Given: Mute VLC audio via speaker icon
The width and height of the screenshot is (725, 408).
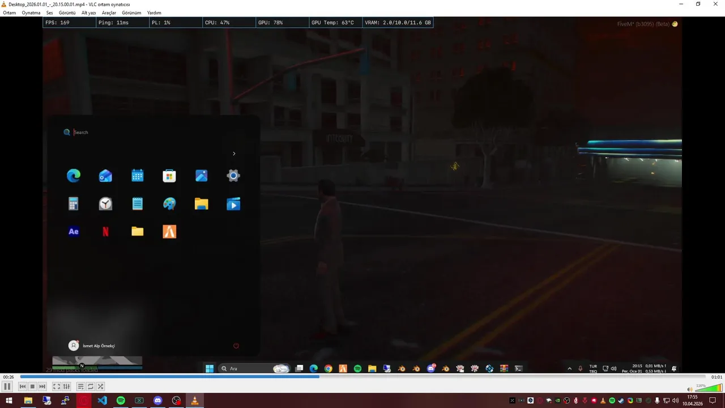Looking at the screenshot, I should pyautogui.click(x=689, y=389).
